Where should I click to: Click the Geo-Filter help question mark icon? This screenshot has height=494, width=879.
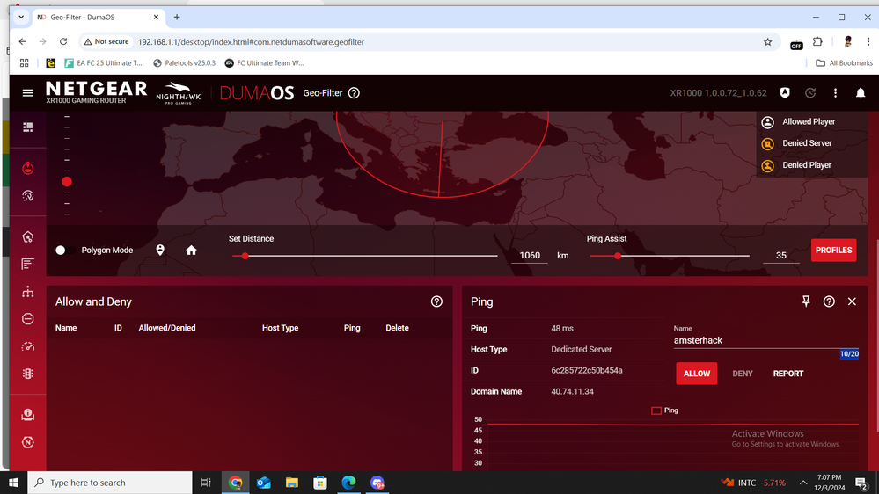(354, 93)
